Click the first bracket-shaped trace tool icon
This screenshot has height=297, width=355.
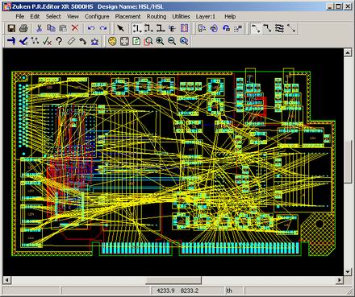137,28
